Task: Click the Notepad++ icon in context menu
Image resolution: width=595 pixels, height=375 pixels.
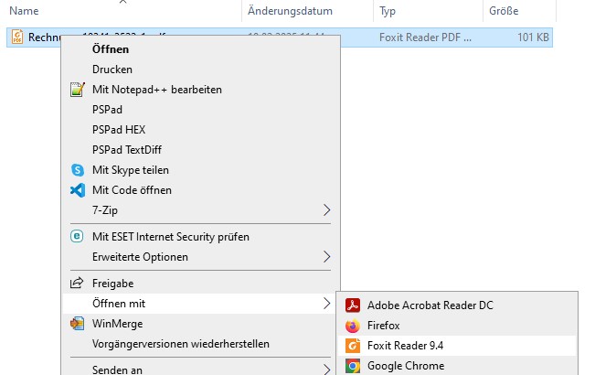Action: coord(77,90)
